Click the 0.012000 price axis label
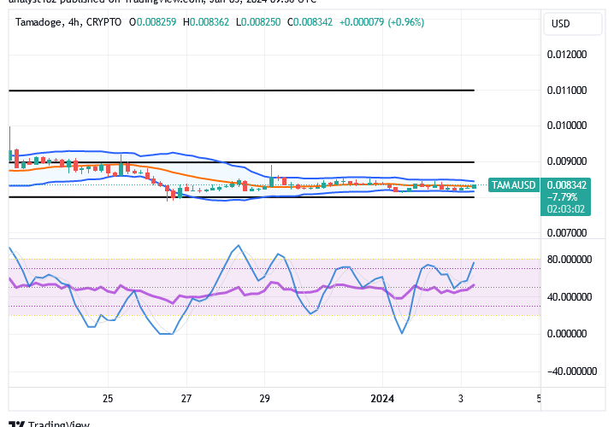Viewport: 614px width, 427px height. click(x=567, y=55)
